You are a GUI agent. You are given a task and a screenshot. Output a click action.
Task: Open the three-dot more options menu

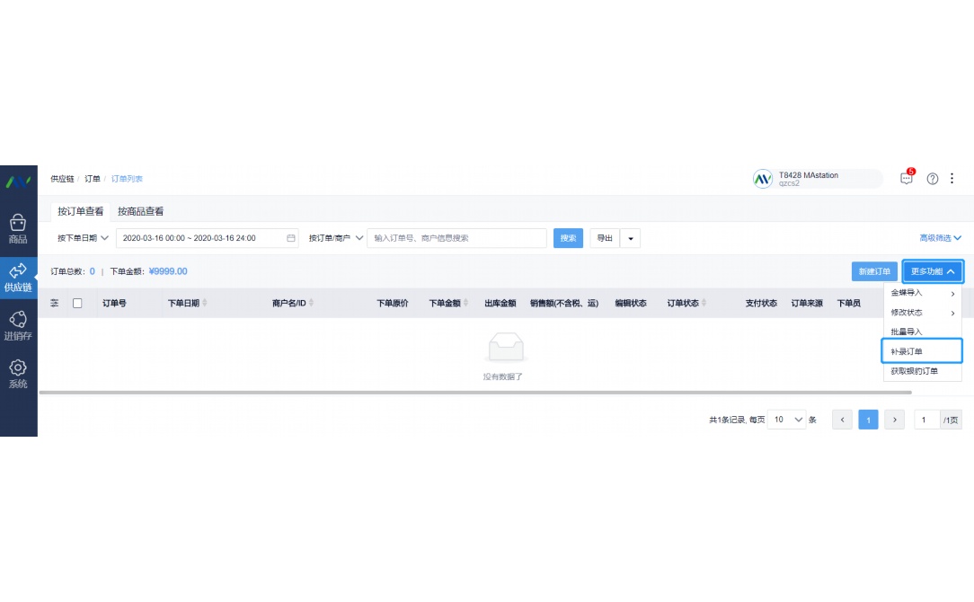(952, 179)
